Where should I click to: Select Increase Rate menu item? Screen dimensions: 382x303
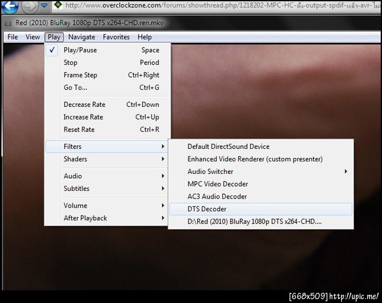pos(107,117)
